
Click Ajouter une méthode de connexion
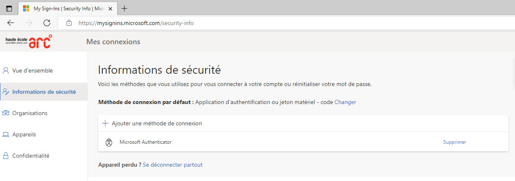tap(157, 123)
